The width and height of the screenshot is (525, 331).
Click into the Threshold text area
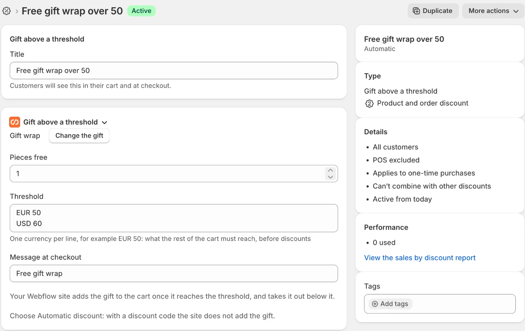(174, 218)
